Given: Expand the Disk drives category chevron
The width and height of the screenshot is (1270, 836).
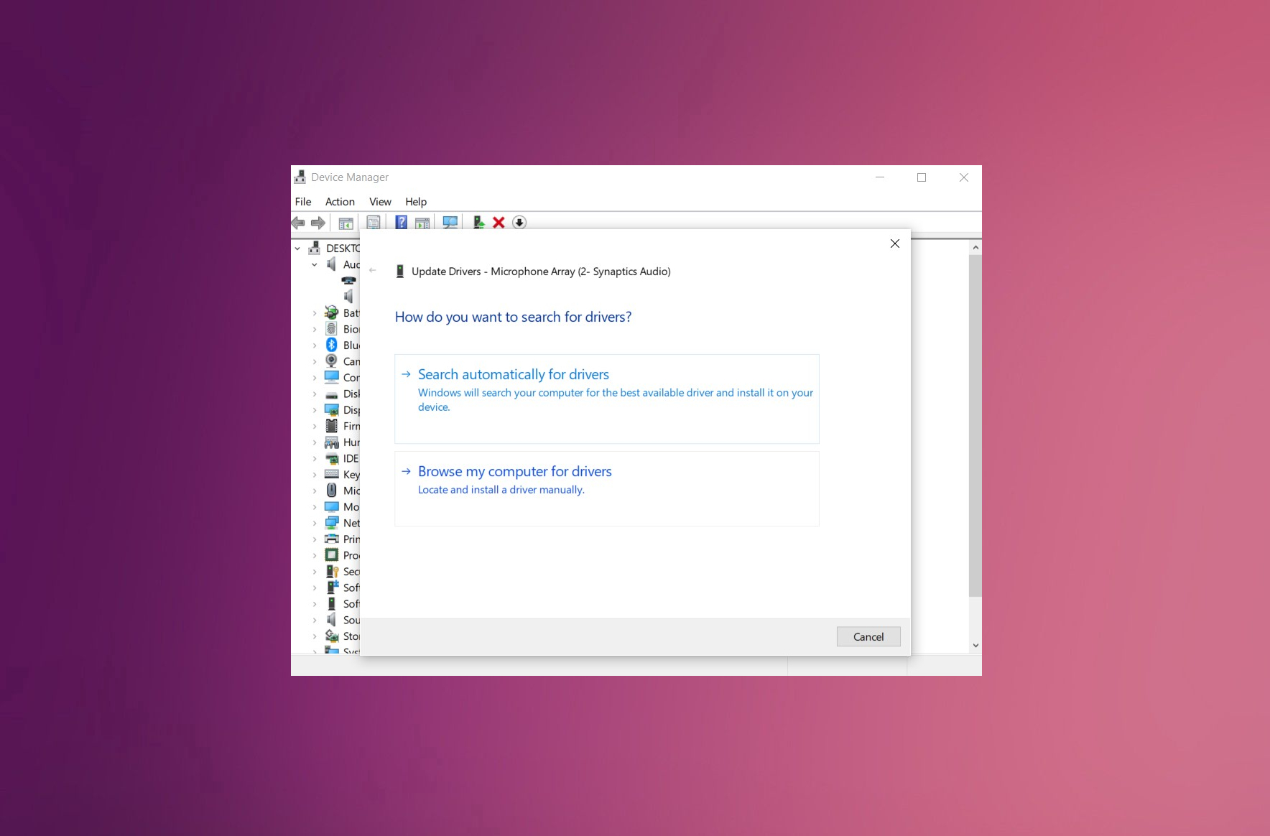Looking at the screenshot, I should [314, 394].
